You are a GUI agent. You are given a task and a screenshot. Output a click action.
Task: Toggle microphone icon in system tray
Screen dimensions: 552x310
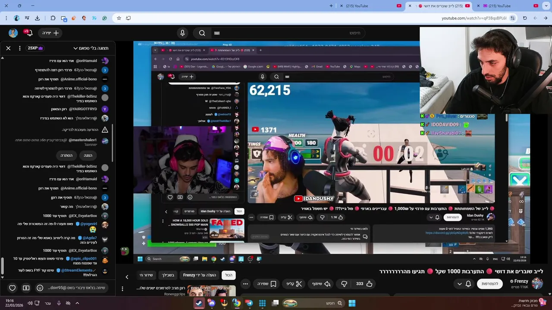(x=59, y=303)
